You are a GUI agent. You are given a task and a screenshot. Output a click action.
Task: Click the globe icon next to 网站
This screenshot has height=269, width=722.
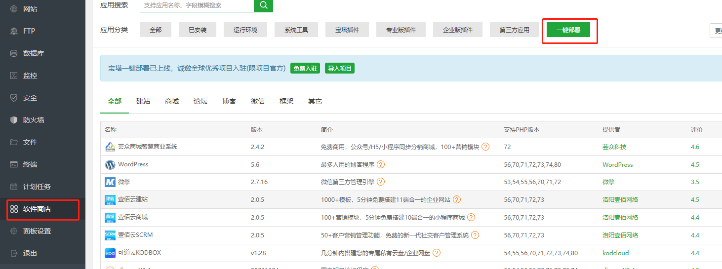pos(14,9)
